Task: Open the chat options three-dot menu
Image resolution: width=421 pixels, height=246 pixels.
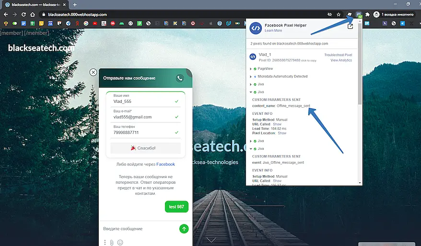Action: click(105, 243)
